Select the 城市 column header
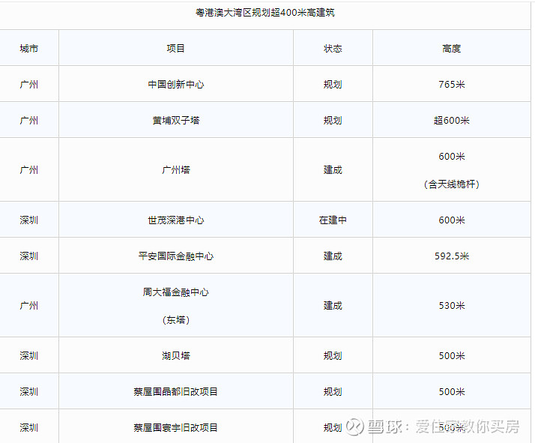Viewport: 535px width, 443px height. click(29, 49)
